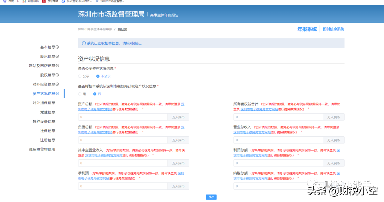Viewport: 384px width, 202px height.
Task: Open 股东信息 in the sidebar
Action: tap(48, 56)
